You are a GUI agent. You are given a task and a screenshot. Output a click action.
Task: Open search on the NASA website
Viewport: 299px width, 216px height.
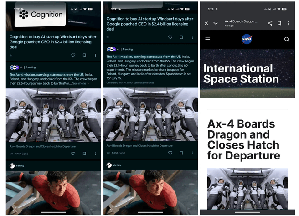287,40
